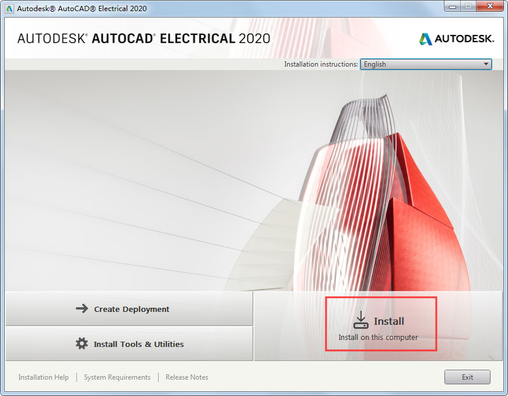Select Install Tools & Utilities
Image resolution: width=508 pixels, height=396 pixels.
click(129, 343)
